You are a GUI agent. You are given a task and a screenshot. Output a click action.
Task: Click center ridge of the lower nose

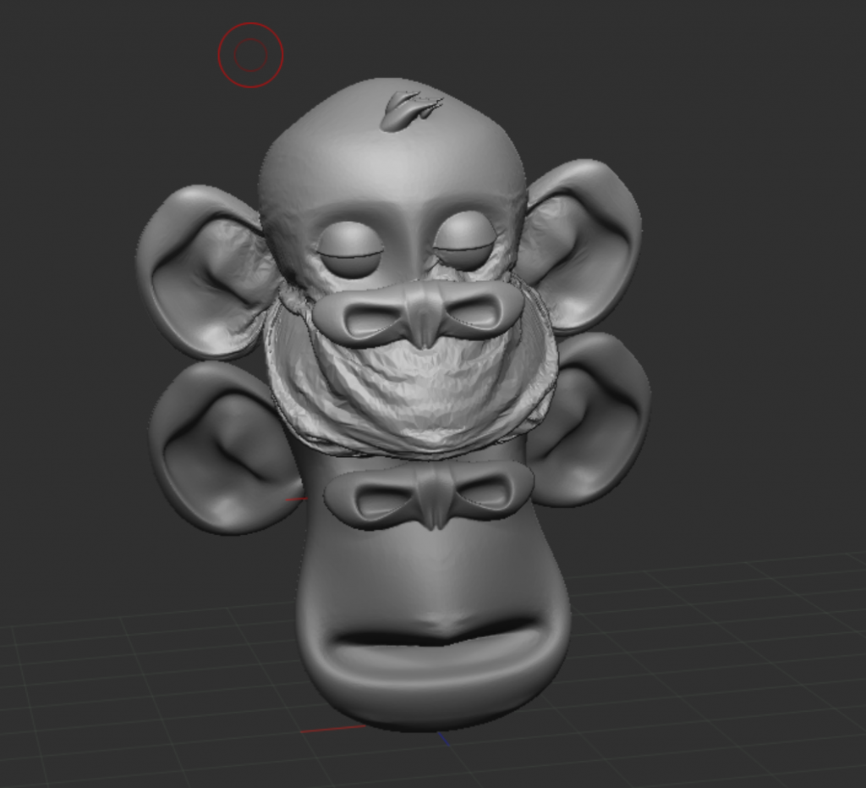(434, 497)
